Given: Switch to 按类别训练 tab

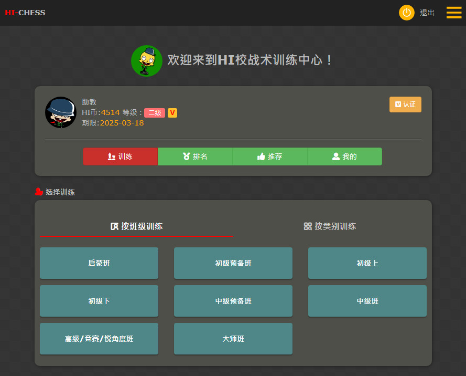Looking at the screenshot, I should click(330, 226).
